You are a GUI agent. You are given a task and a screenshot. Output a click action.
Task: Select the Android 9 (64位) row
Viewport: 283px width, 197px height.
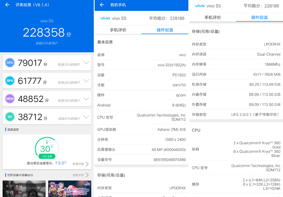point(141,105)
